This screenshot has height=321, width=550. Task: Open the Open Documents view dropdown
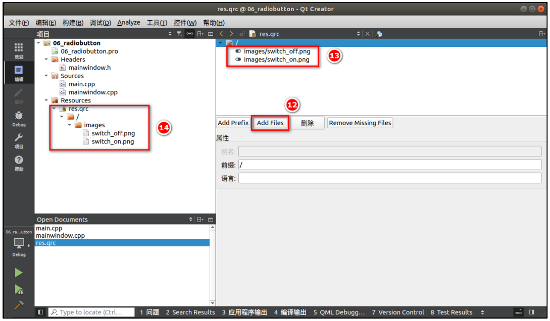(191, 220)
